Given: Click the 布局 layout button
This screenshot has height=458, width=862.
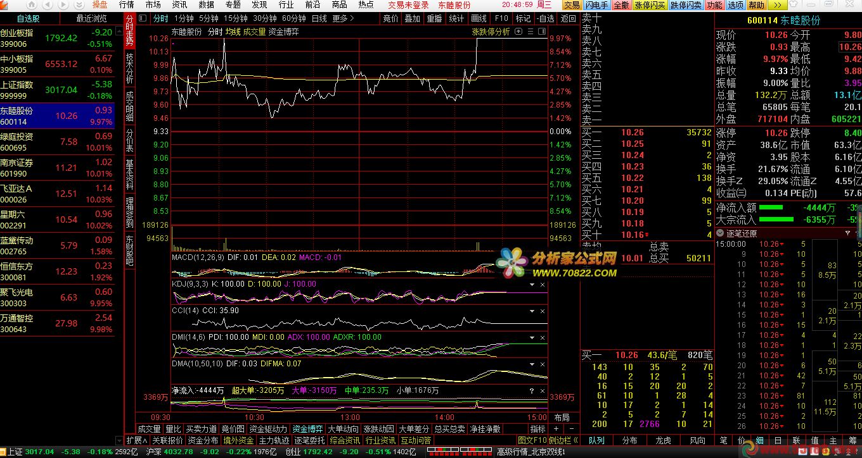Looking at the screenshot, I should (562, 418).
